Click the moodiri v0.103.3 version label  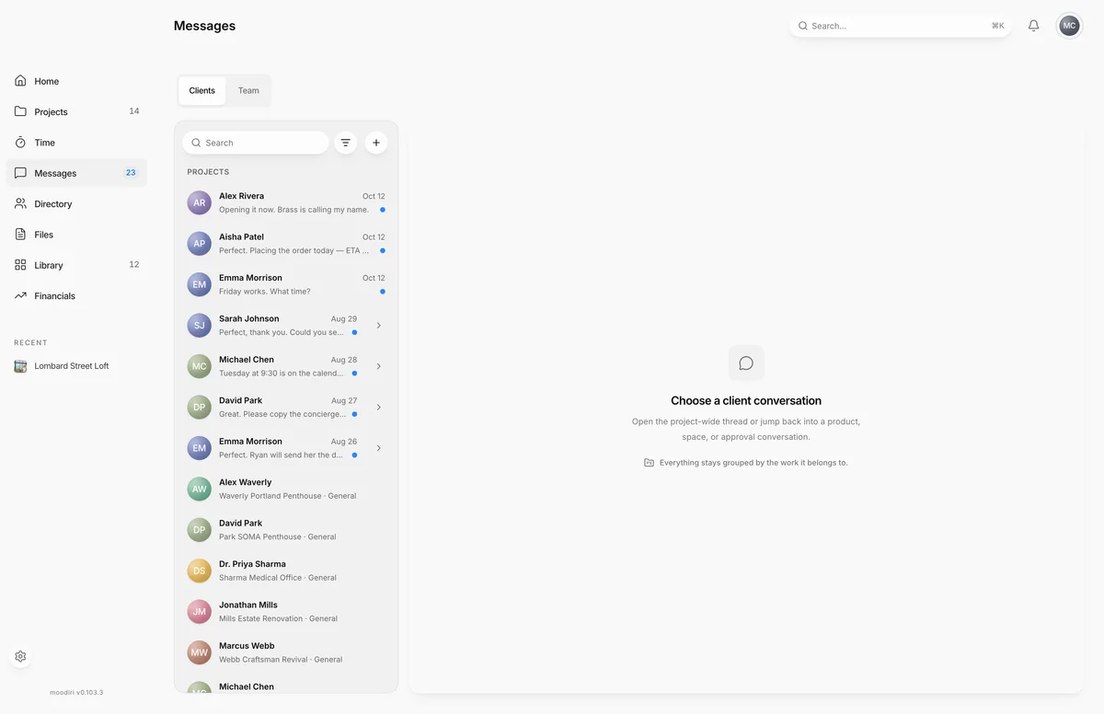[x=76, y=692]
